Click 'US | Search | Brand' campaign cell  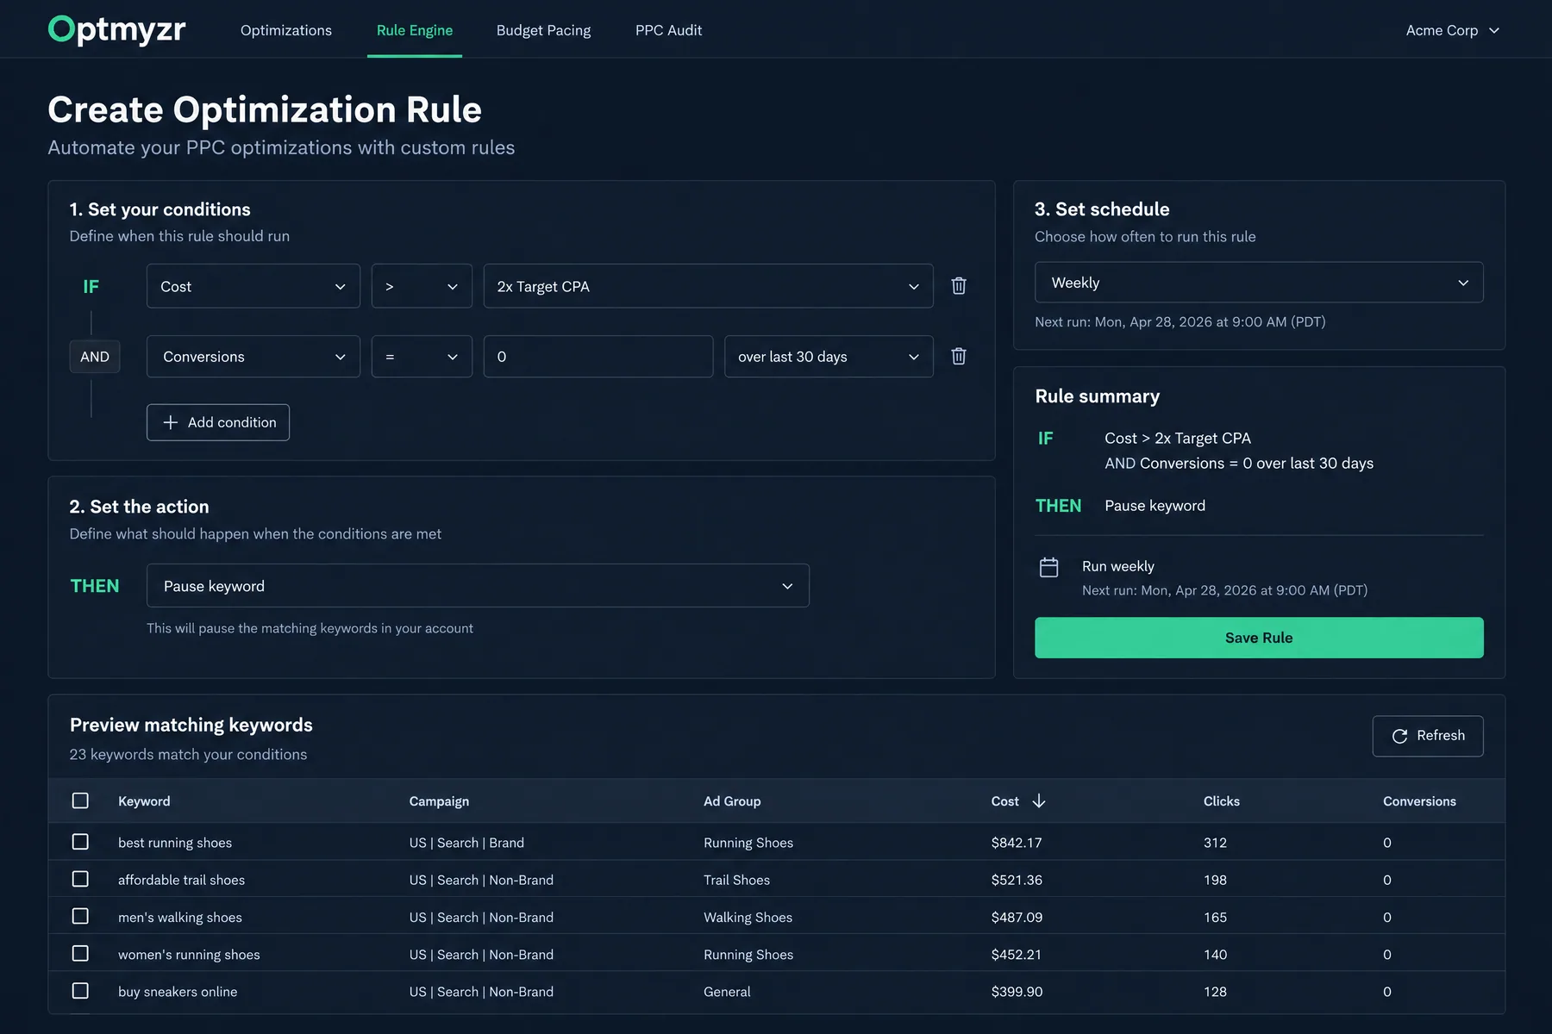click(466, 843)
